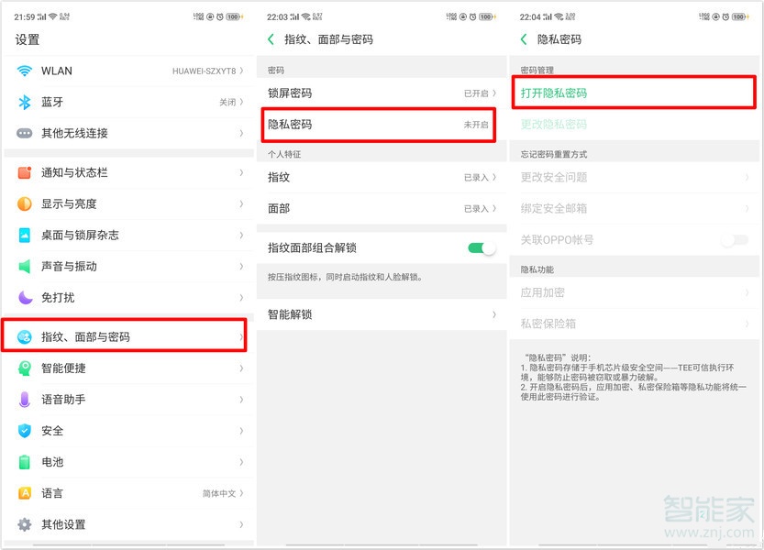This screenshot has height=550, width=764.
Task: Tap the 免打扰 moon icon
Action: [x=25, y=297]
